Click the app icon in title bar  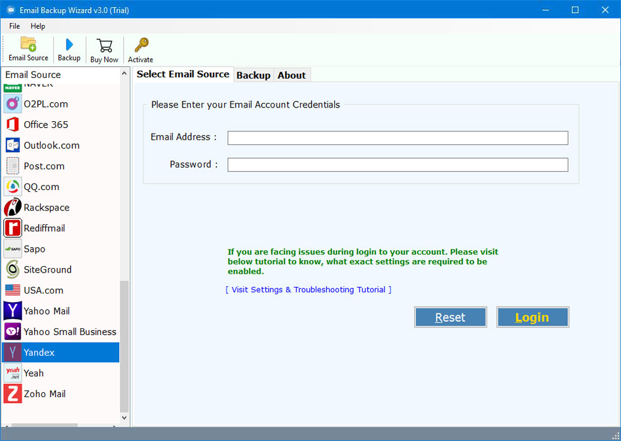[x=10, y=10]
